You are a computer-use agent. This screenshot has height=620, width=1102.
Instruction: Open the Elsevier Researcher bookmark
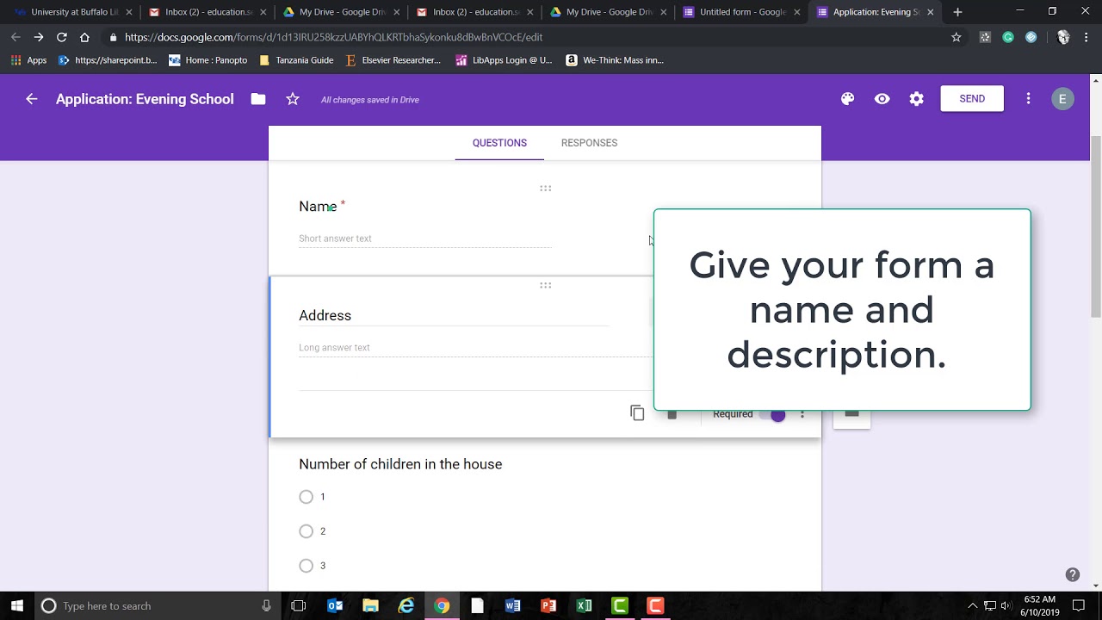[x=393, y=60]
